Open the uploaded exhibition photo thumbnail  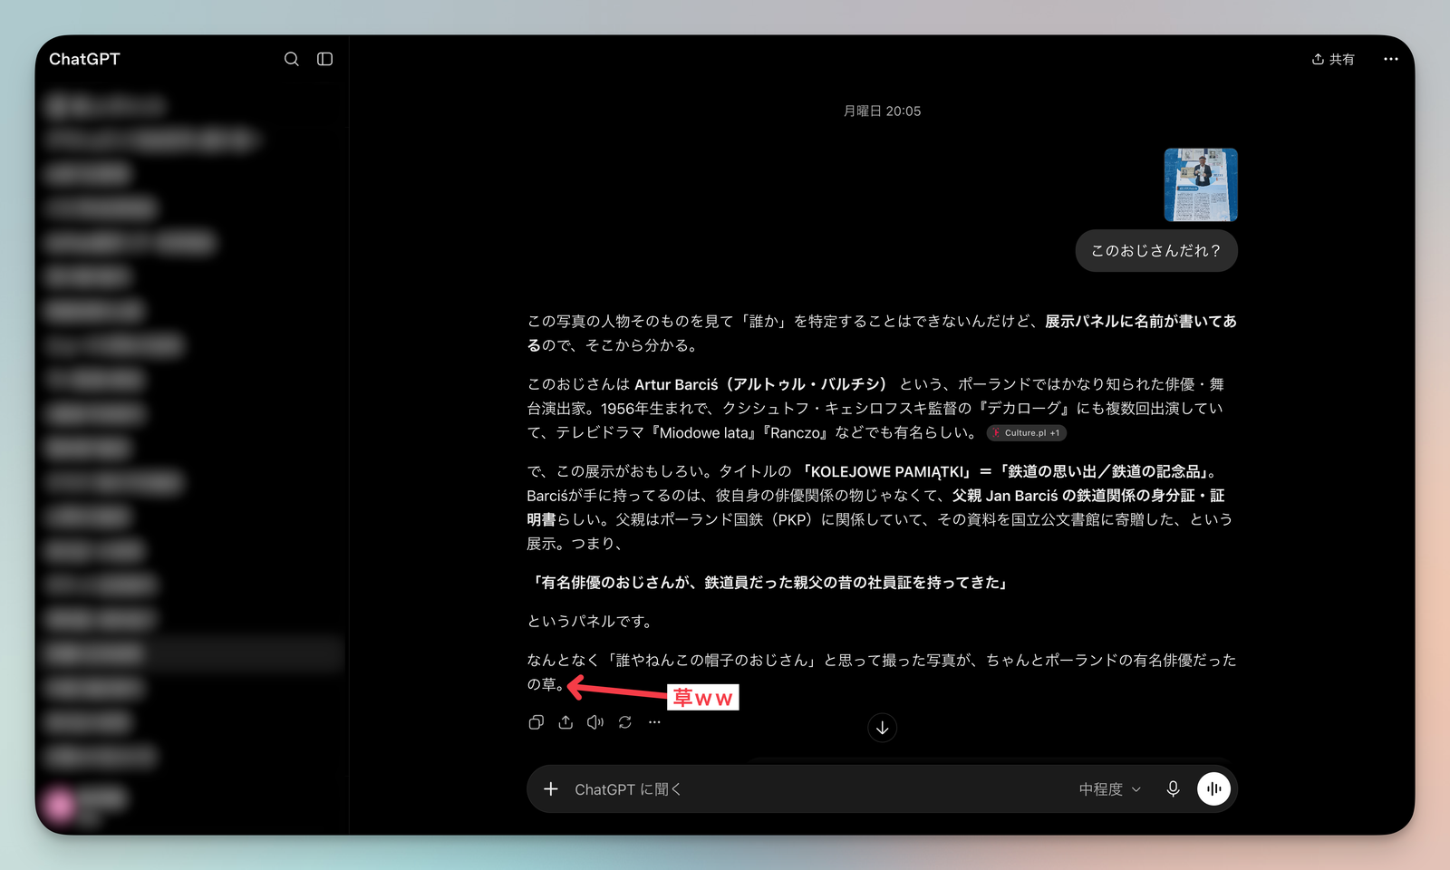click(x=1201, y=185)
